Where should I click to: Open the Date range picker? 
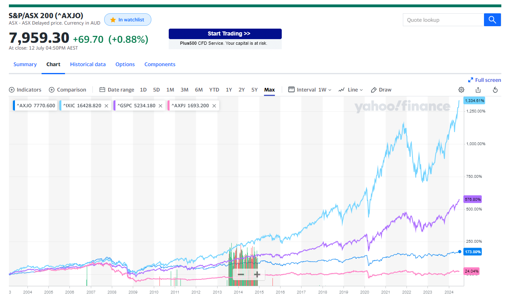click(x=117, y=90)
